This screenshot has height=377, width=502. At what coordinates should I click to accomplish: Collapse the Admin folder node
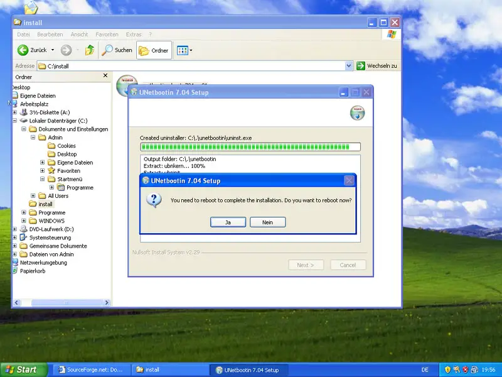(x=33, y=137)
